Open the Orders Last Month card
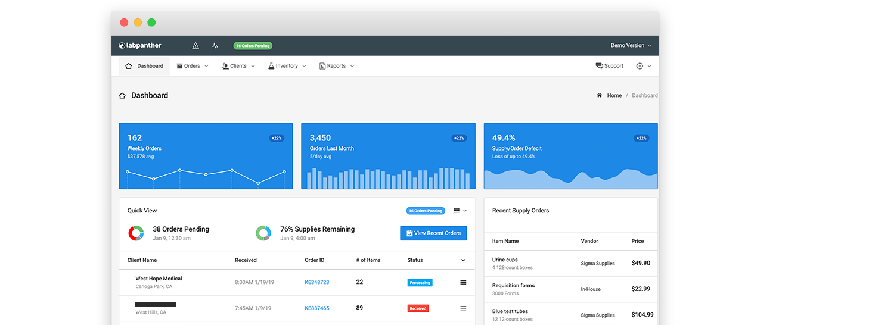Screen dimensions: 894x325 click(388, 156)
